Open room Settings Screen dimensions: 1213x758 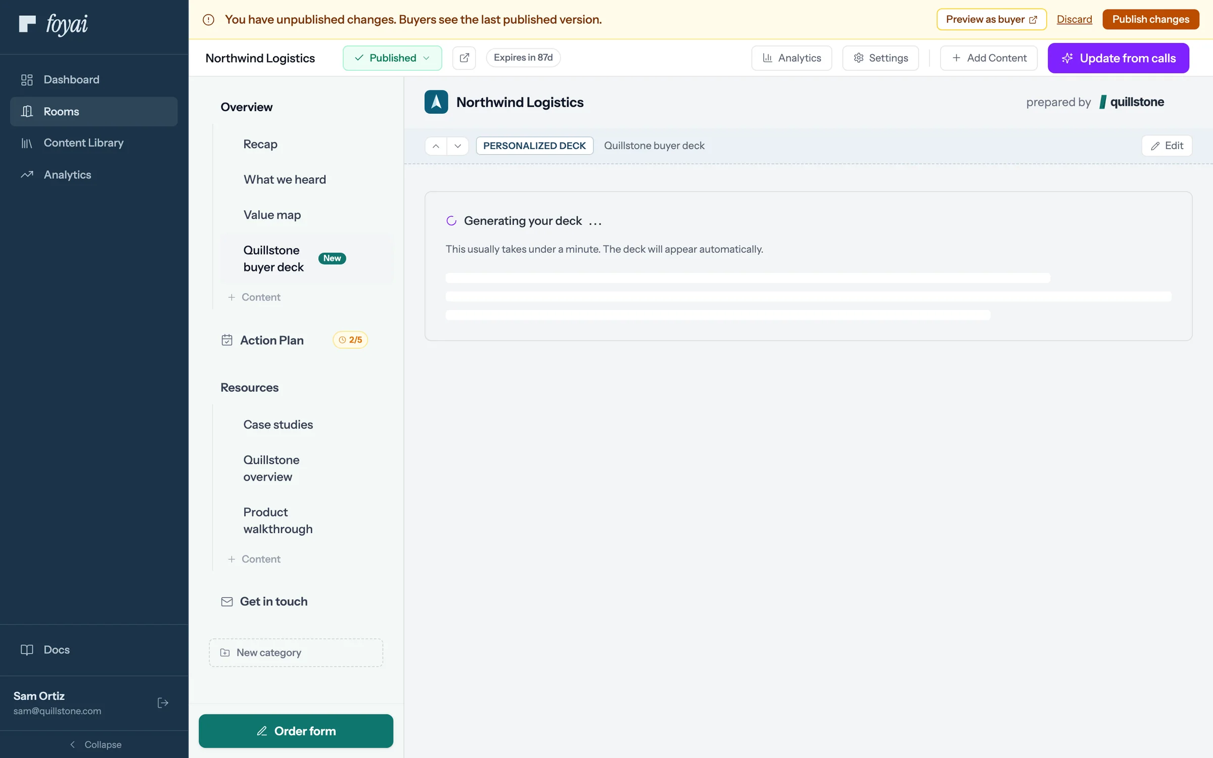(880, 58)
